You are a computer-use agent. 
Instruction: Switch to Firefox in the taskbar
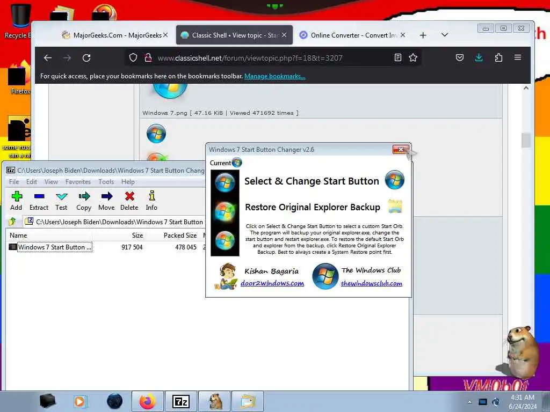tap(148, 401)
